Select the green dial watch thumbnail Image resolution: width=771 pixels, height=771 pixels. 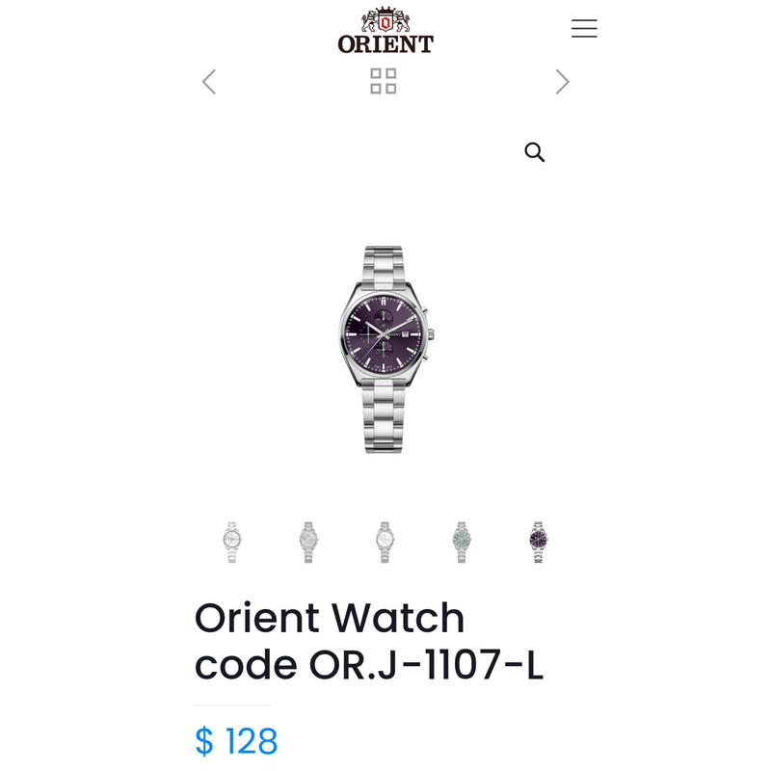pos(462,542)
